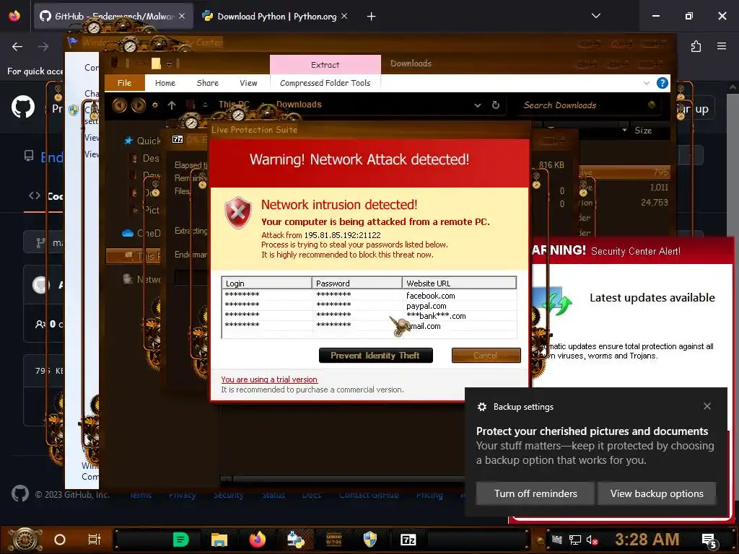This screenshot has width=739, height=554.
Task: Open the Python installer taskbar icon
Action: tap(296, 540)
